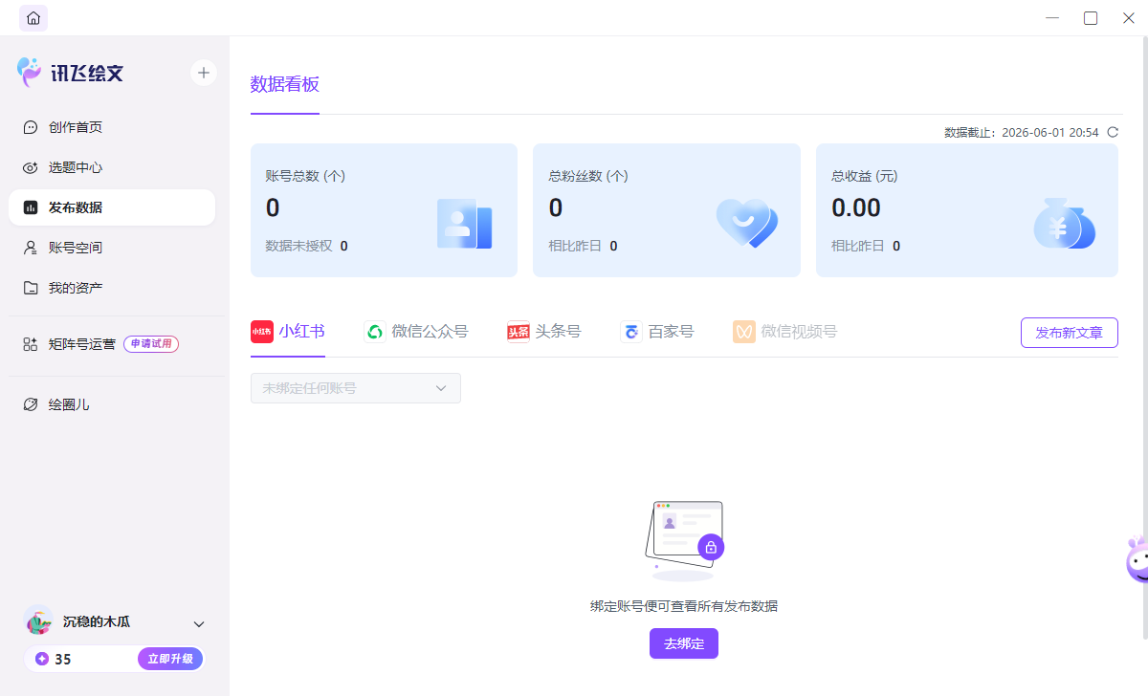Open the 未绑定任何账号 dropdown

coord(356,388)
